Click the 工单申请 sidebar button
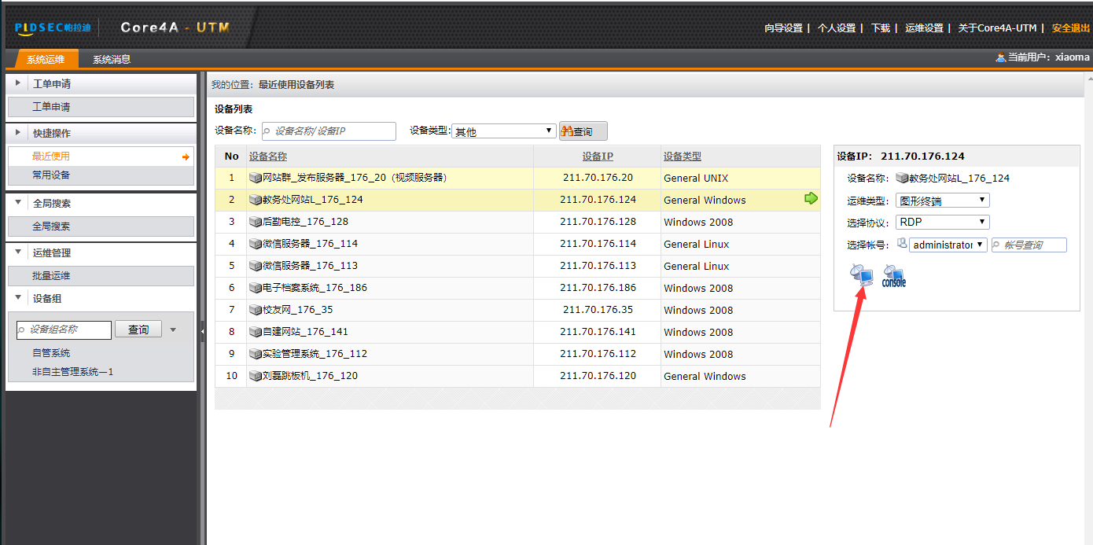The image size is (1093, 545). point(101,106)
